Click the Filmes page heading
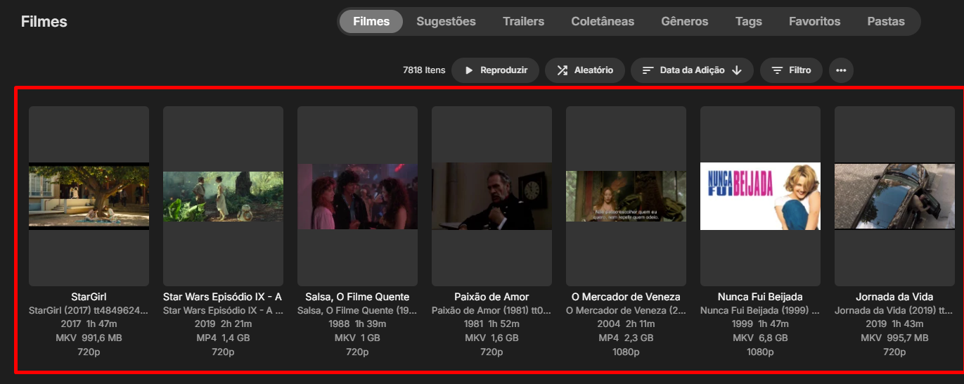 44,21
